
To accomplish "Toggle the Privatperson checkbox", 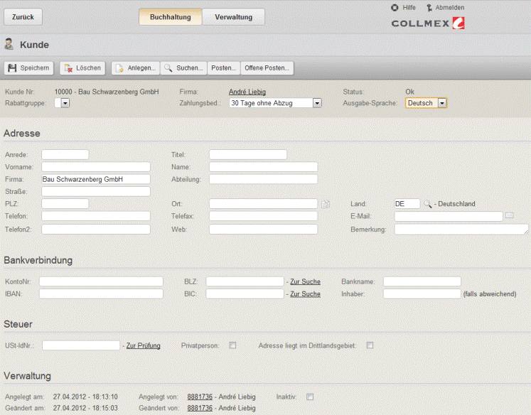I will click(x=232, y=345).
